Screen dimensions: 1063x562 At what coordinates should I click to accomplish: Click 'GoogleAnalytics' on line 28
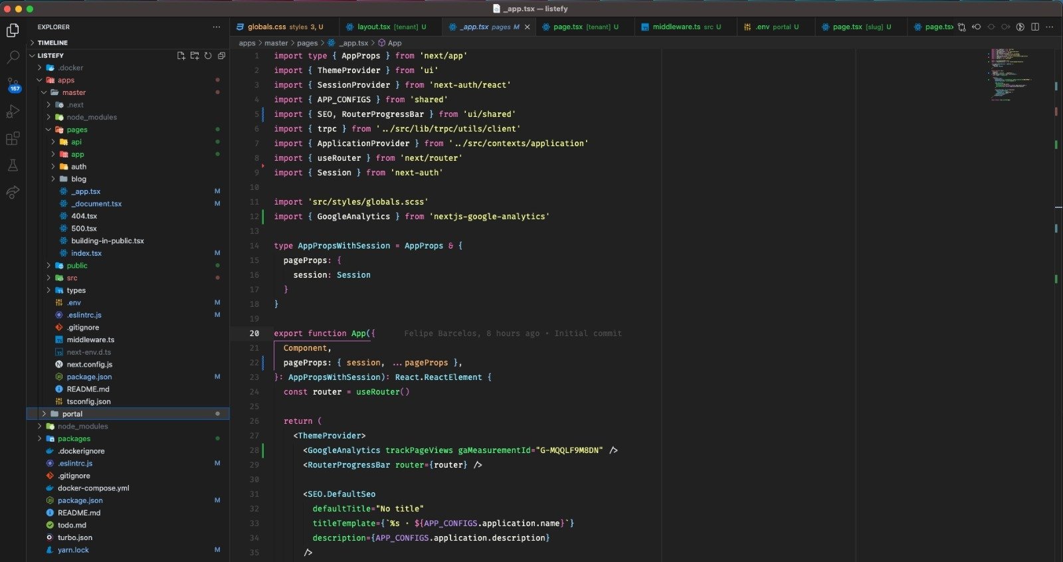pyautogui.click(x=343, y=450)
